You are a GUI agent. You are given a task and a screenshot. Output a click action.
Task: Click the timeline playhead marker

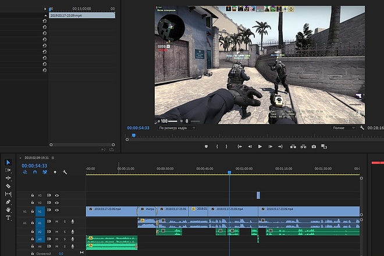coord(229,173)
